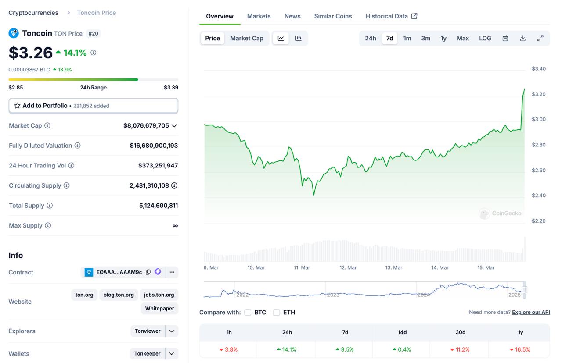Check the ETH compare checkbox
The height and width of the screenshot is (363, 562).
coord(277,312)
